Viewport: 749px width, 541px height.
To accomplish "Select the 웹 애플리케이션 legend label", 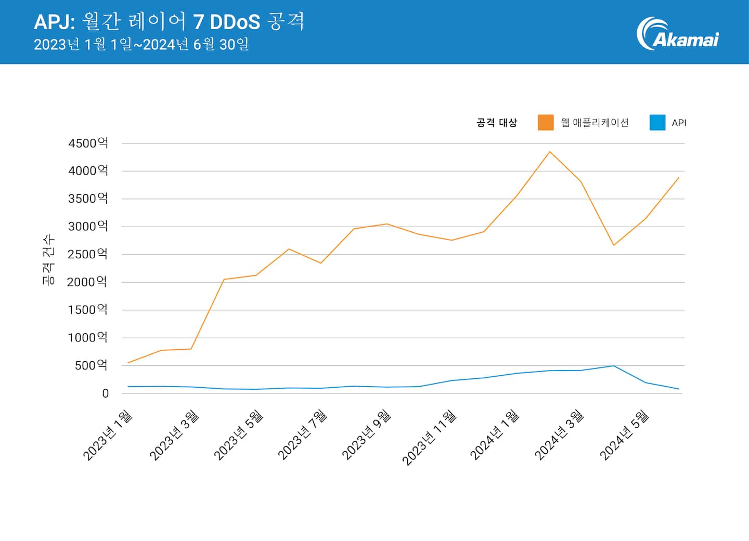I will pos(595,123).
